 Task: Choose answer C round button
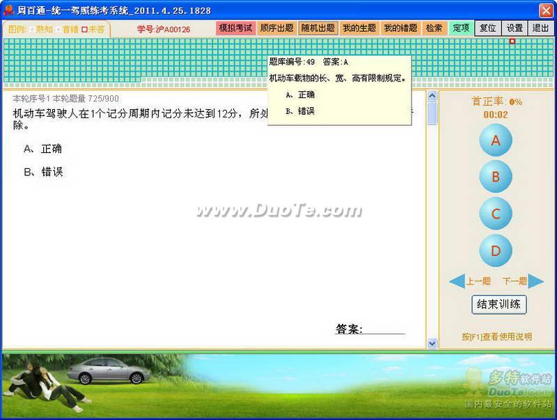(496, 213)
